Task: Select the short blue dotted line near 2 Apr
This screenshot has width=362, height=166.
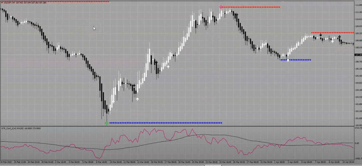Action: pos(296,60)
